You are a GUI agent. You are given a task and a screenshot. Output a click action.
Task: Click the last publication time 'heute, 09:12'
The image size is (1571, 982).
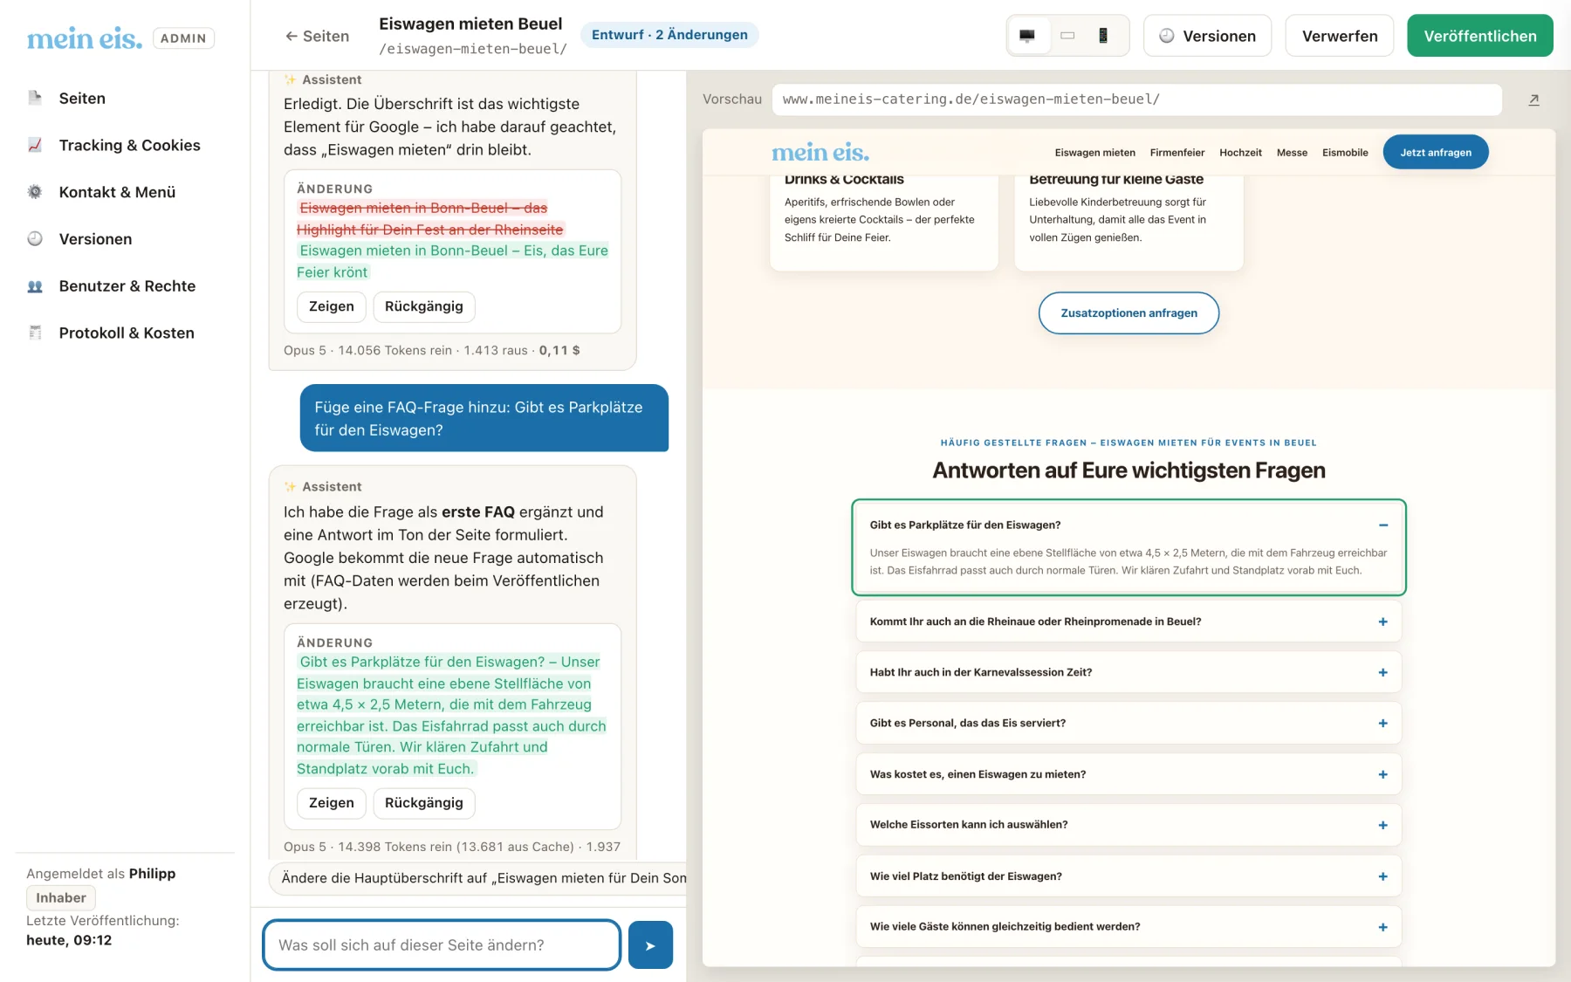(x=69, y=940)
